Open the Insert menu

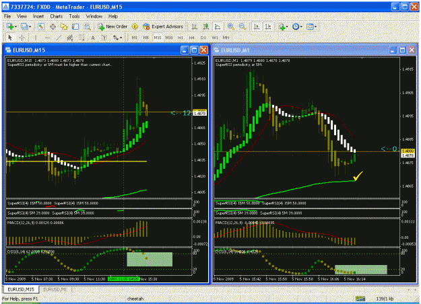tap(38, 16)
